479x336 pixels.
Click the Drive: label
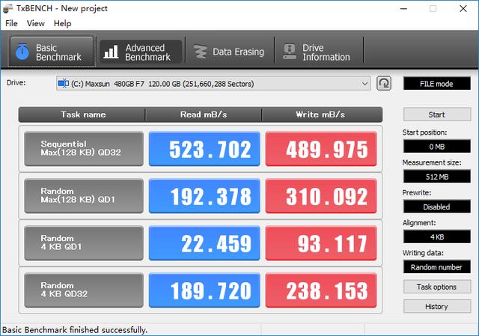pyautogui.click(x=16, y=83)
